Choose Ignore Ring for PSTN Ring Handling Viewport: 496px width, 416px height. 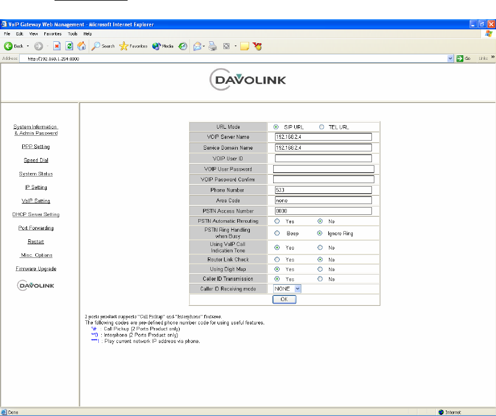[x=320, y=233]
